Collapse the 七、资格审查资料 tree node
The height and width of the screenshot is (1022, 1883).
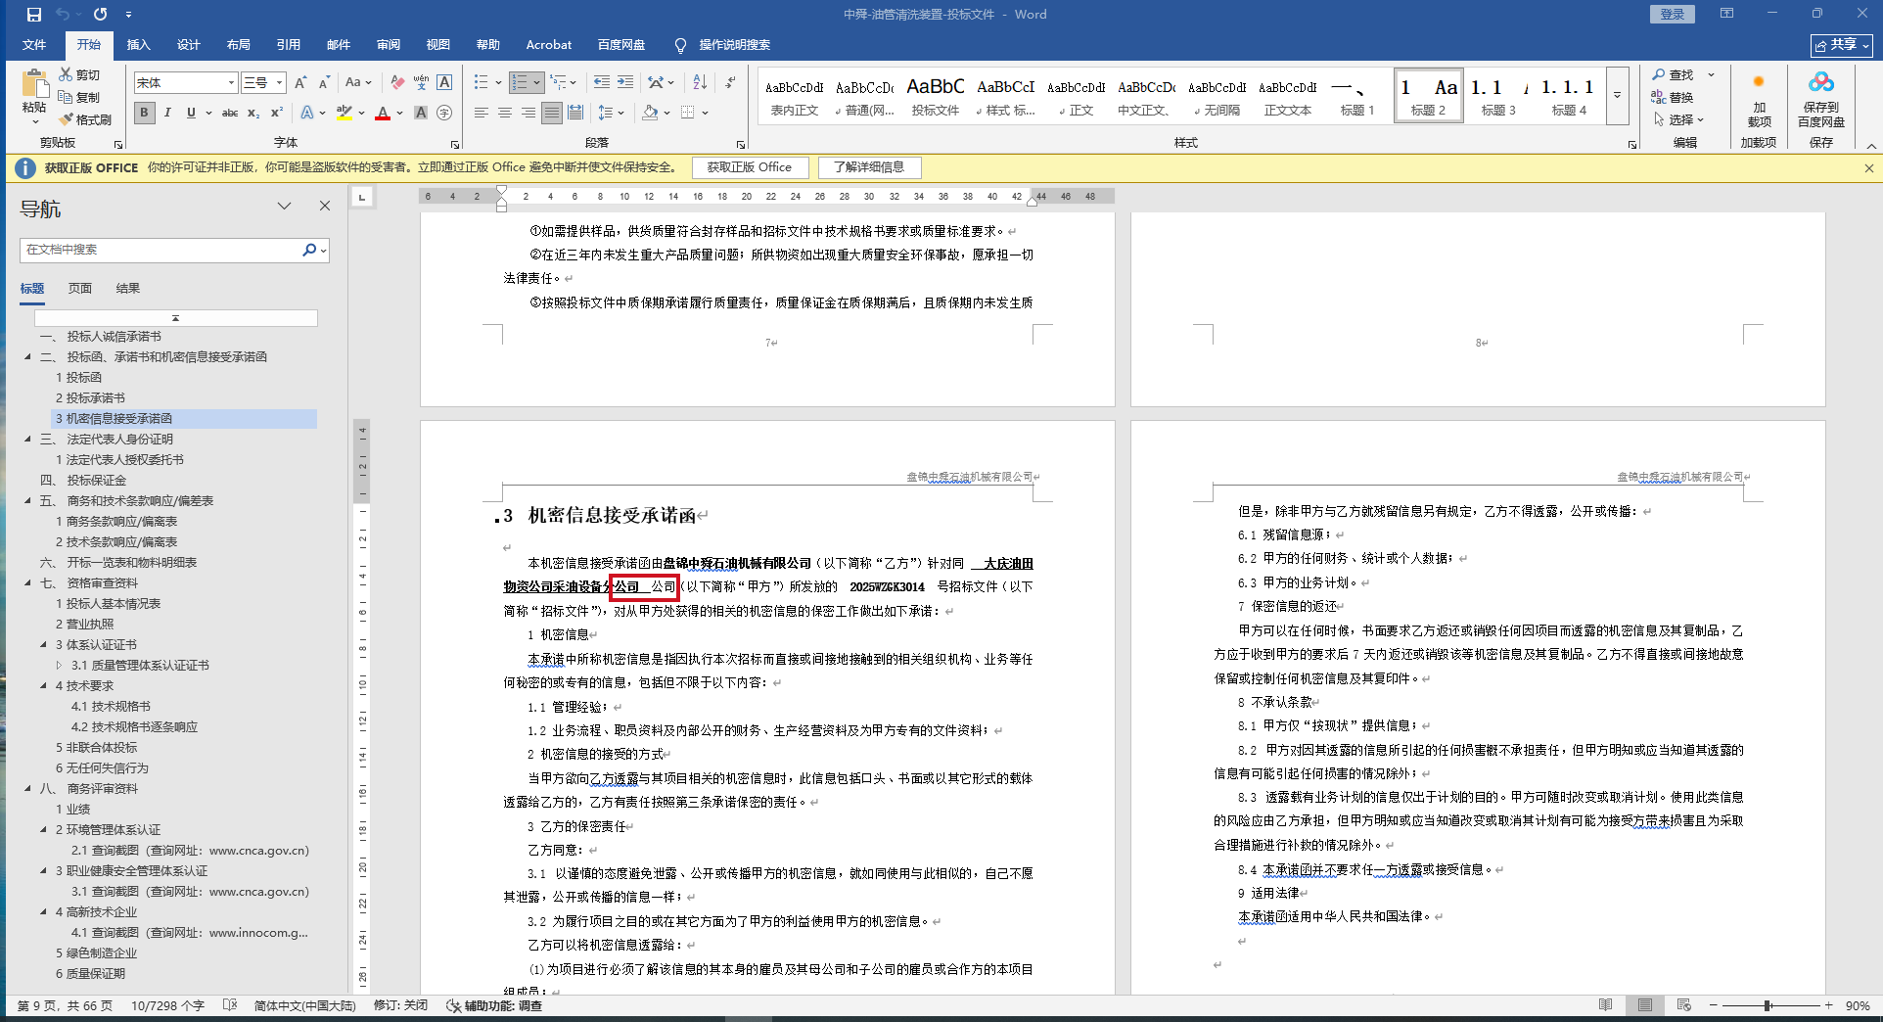point(27,583)
